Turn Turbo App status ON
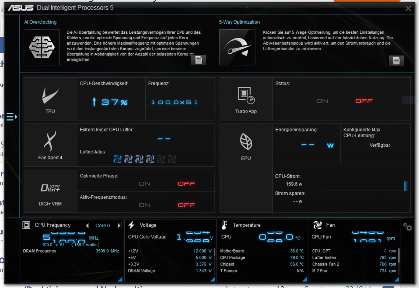This screenshot has width=419, height=288. [x=322, y=101]
